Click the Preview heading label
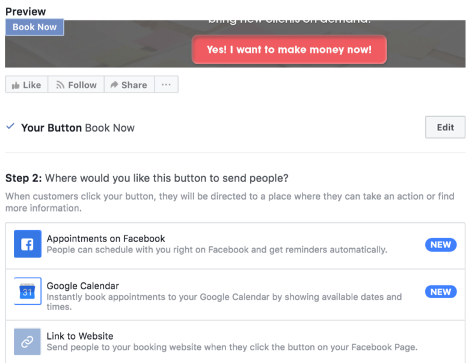The image size is (466, 363). tap(25, 11)
